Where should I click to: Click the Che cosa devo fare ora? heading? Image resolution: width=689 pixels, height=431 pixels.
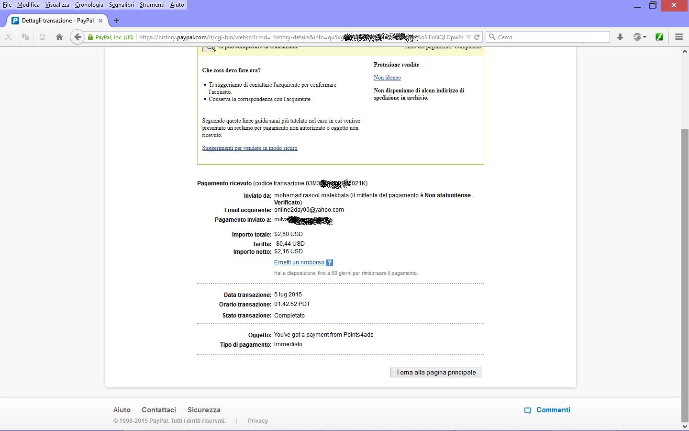(231, 70)
